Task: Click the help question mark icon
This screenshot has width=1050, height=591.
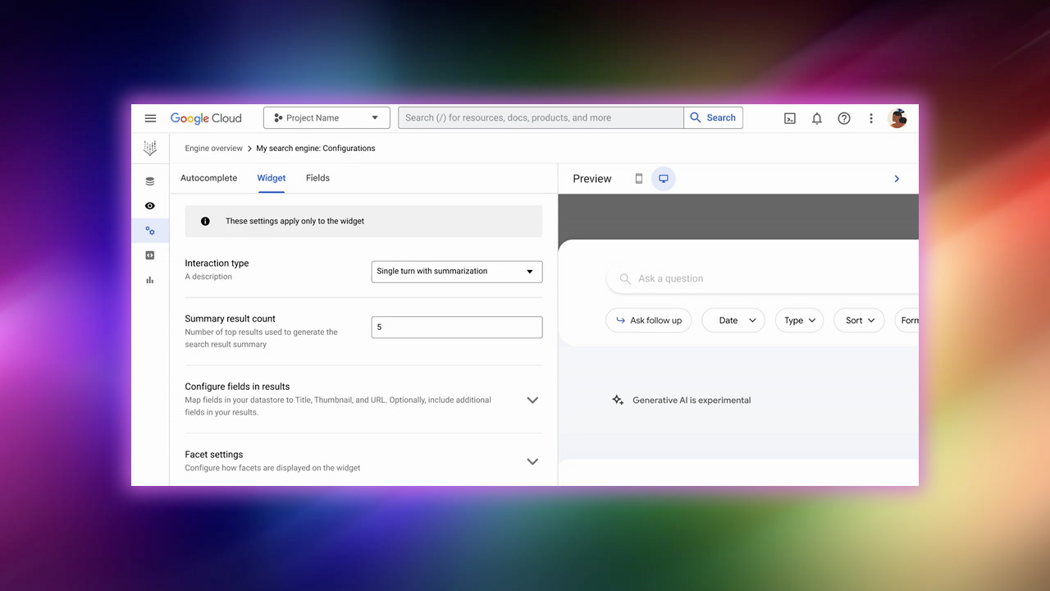Action: tap(844, 118)
